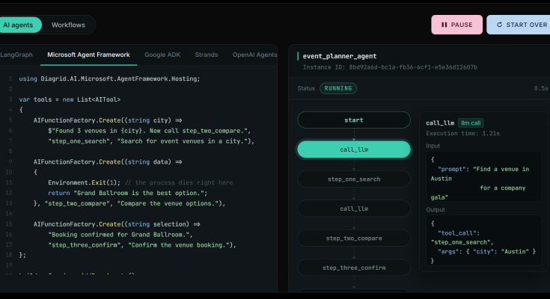Click the Instance ID text

(x=390, y=67)
